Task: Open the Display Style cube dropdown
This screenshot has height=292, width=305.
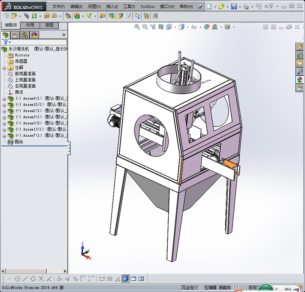Action: [x=188, y=27]
